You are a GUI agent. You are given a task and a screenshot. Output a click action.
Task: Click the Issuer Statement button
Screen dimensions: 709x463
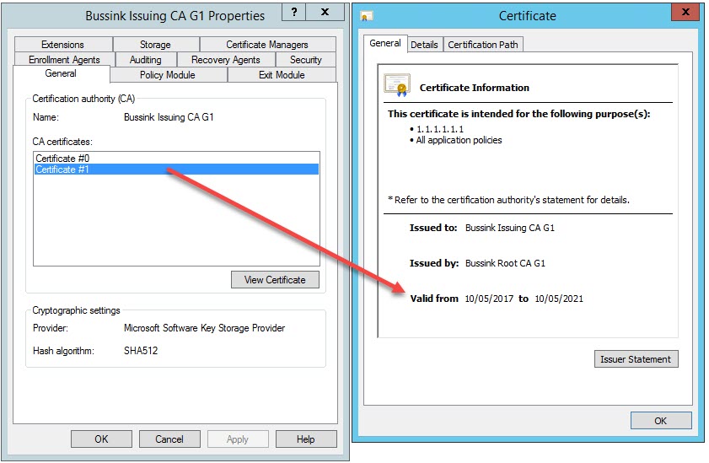coord(636,359)
